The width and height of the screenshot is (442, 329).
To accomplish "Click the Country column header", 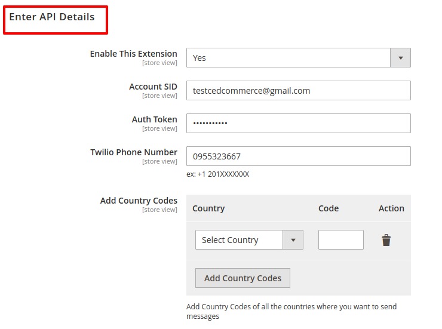I will pyautogui.click(x=208, y=208).
